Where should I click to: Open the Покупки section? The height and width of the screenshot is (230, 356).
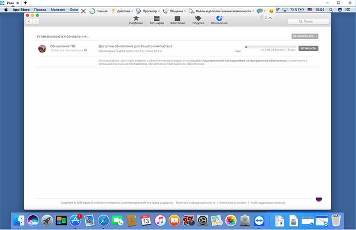coord(198,20)
